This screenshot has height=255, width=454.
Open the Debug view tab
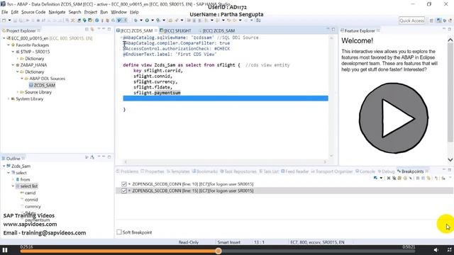(x=386, y=171)
